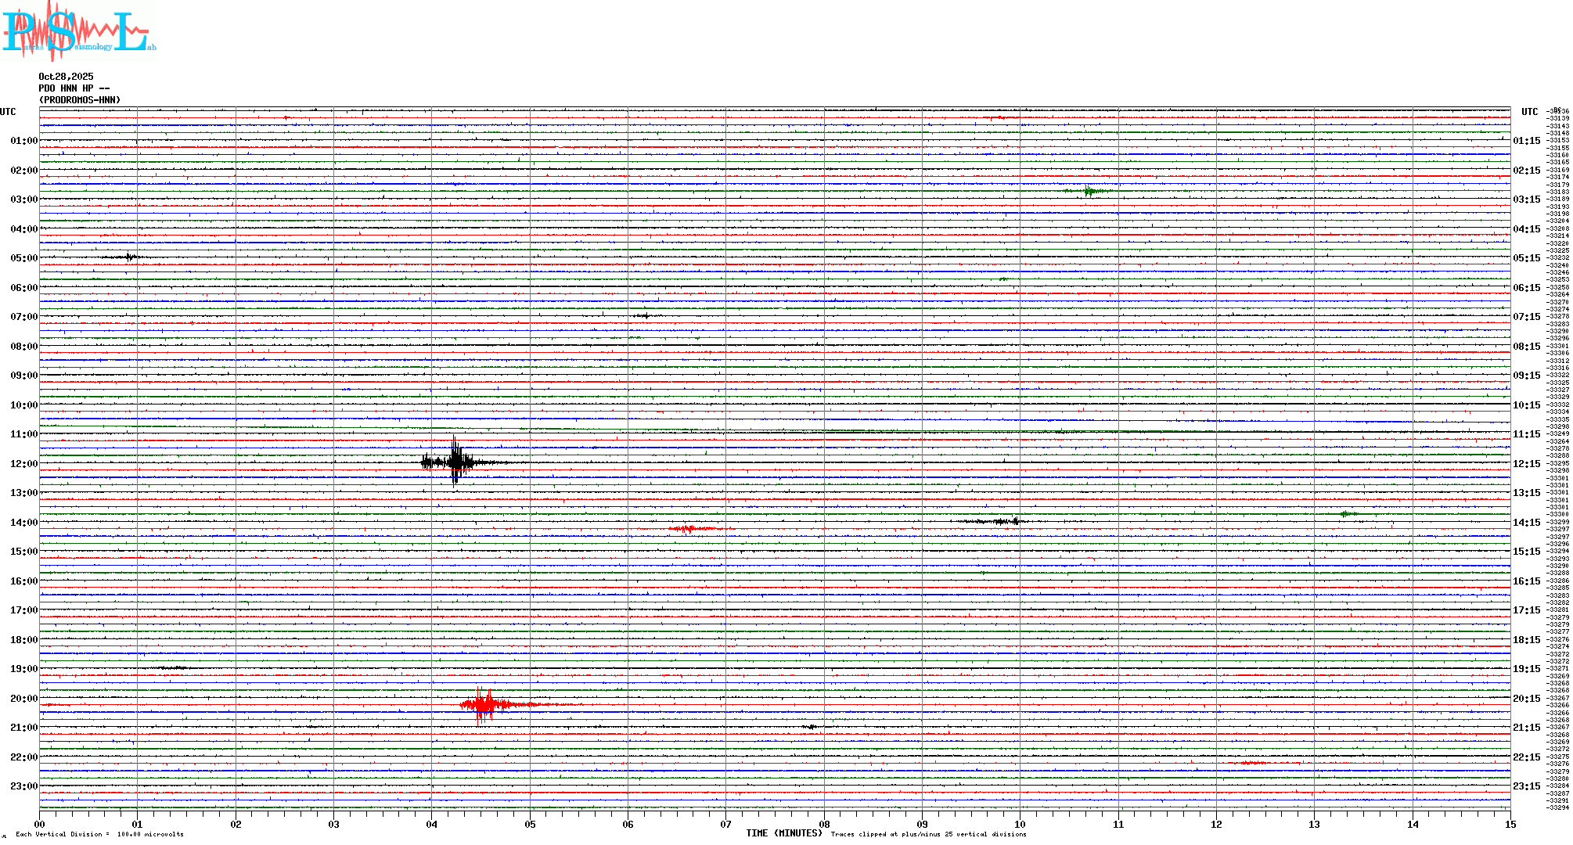Click the small black event on 05:00 trace

[x=128, y=257]
